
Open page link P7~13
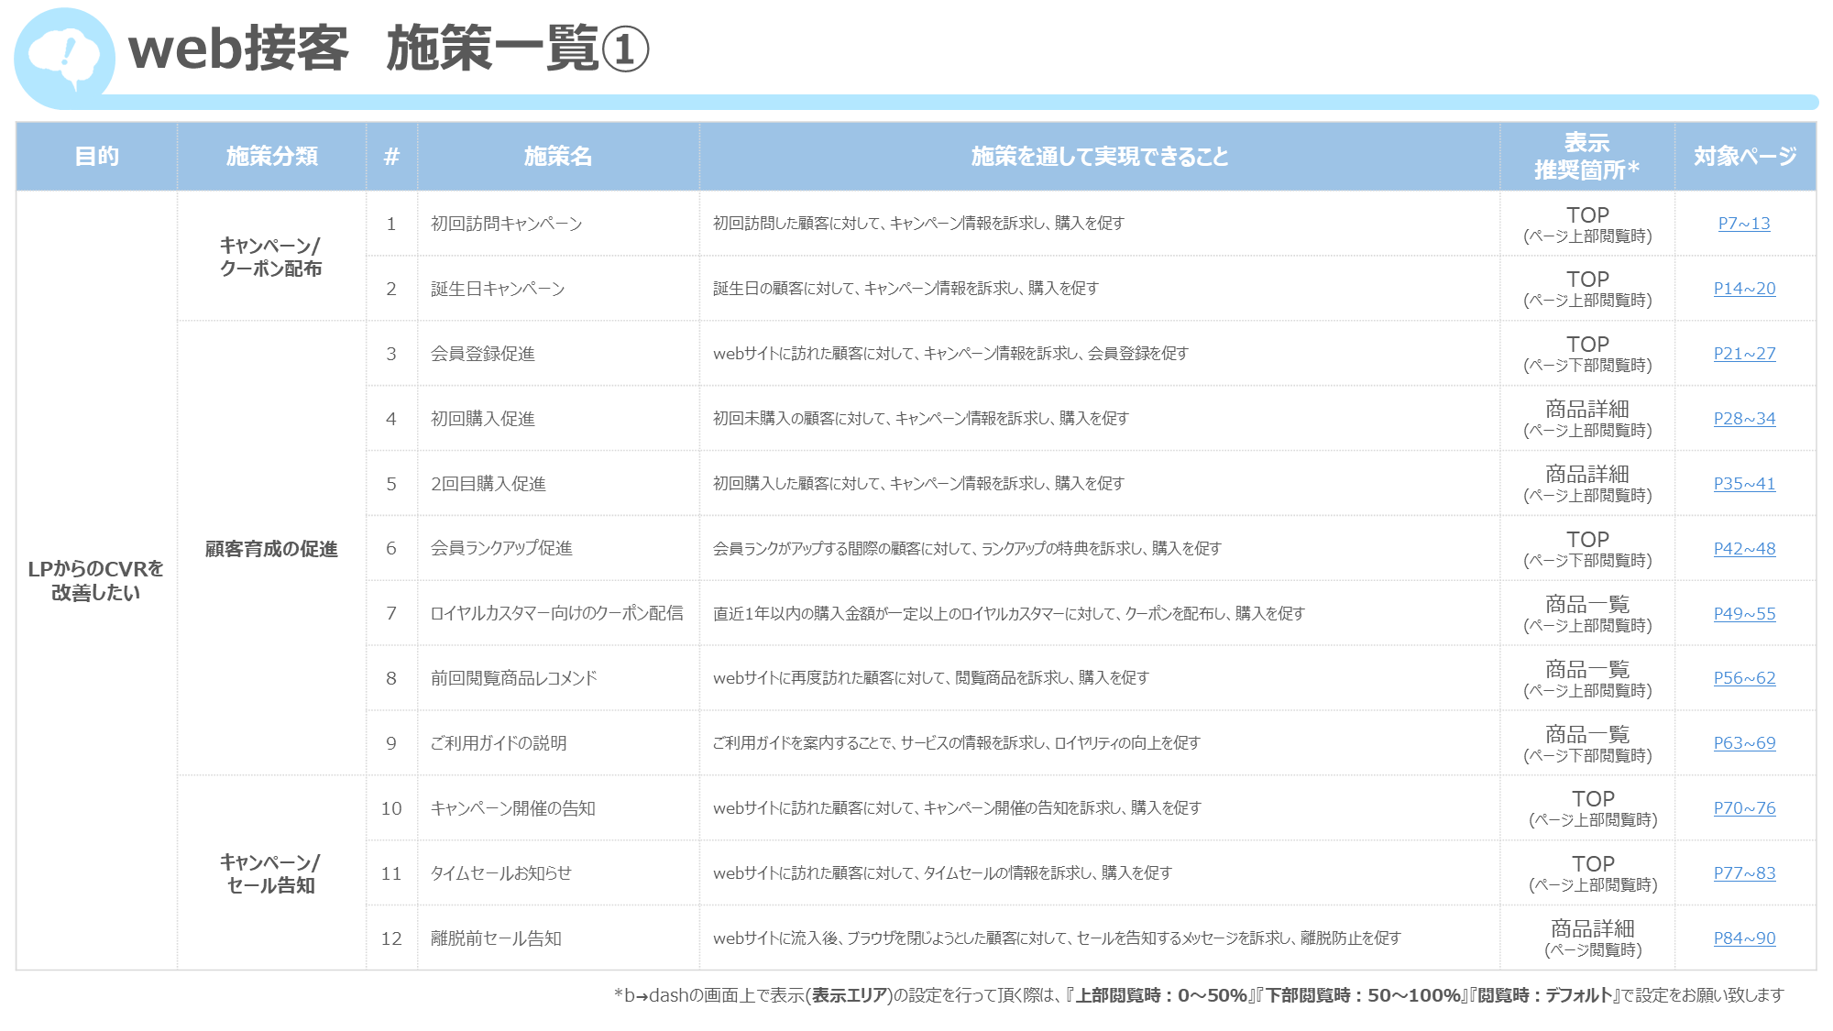(1744, 224)
